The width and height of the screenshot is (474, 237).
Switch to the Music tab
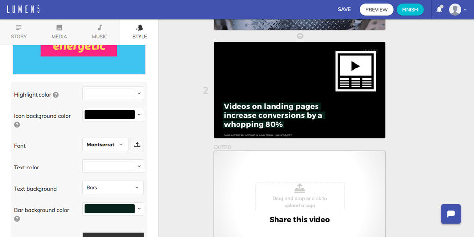click(99, 32)
